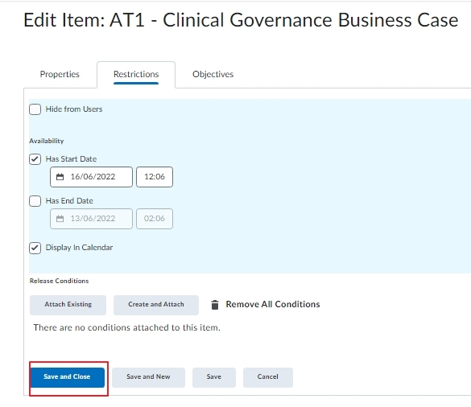Open the end date 13/06/2022 field

pos(91,219)
